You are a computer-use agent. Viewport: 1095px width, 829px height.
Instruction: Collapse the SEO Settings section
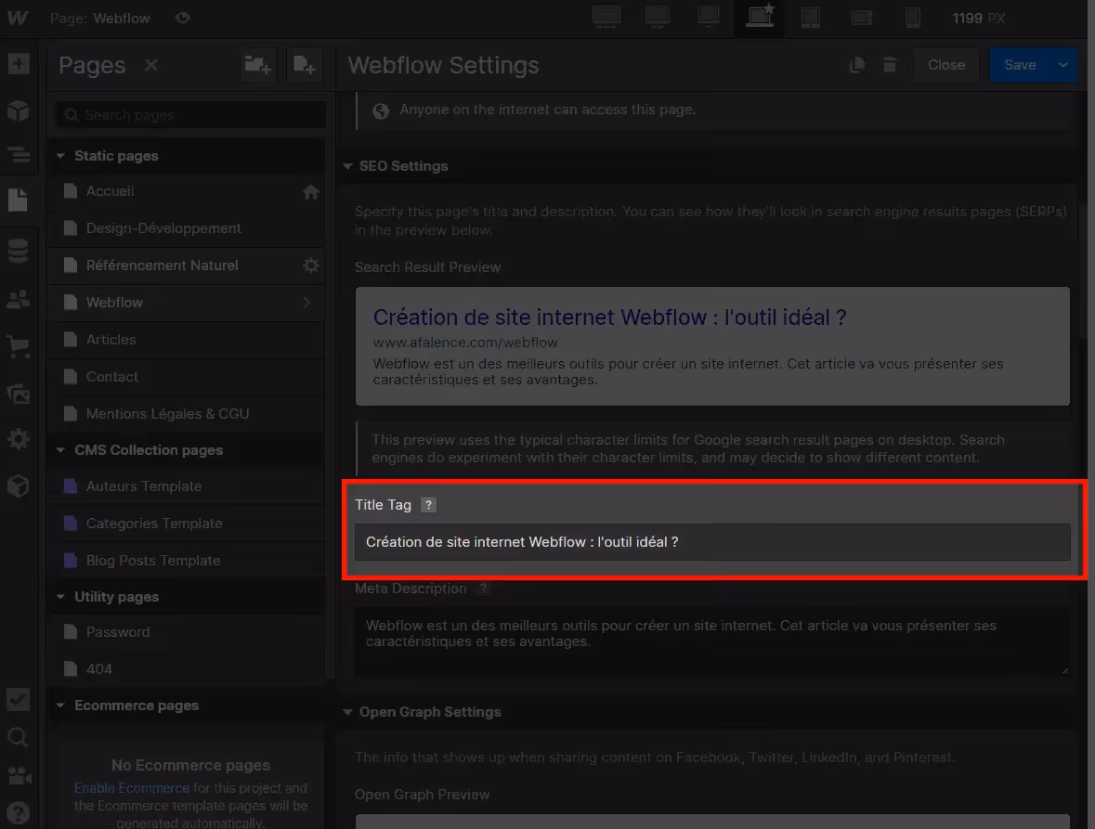[x=347, y=166]
